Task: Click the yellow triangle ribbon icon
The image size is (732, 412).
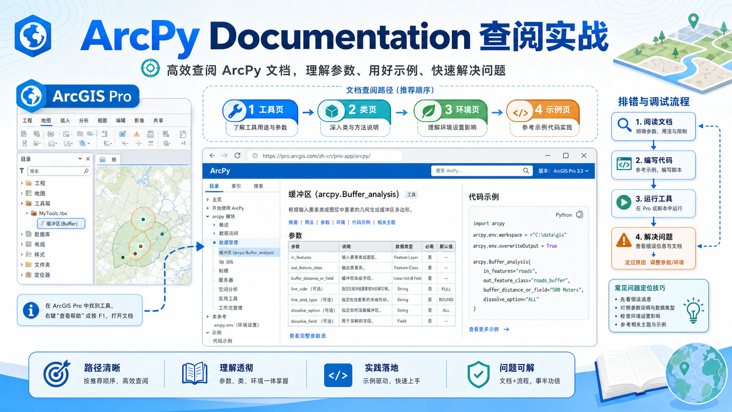Action: click(x=137, y=134)
